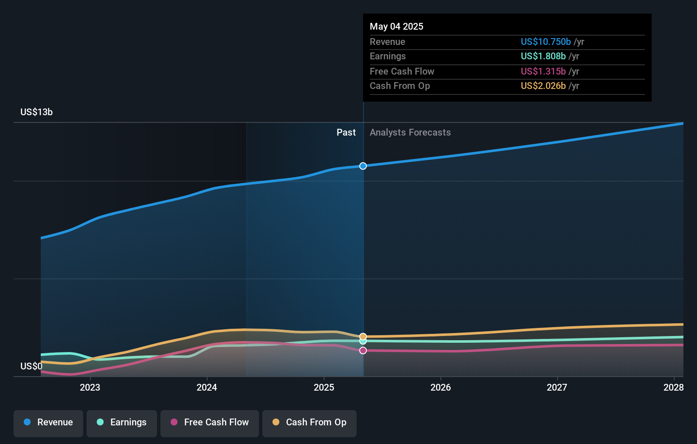Viewport: 697px width, 444px height.
Task: Click the pink Free Cash Flow data point
Action: [363, 350]
